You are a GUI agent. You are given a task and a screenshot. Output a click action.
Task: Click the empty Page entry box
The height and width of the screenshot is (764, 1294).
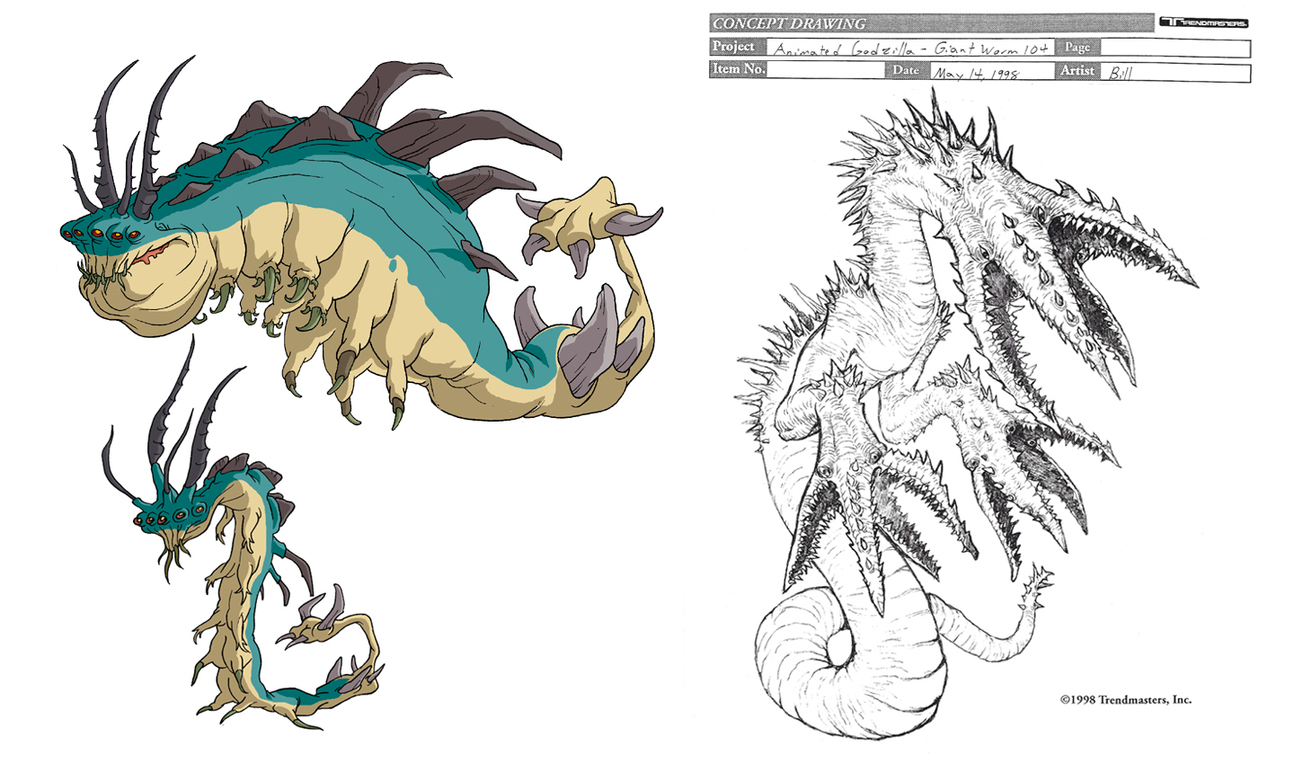[1174, 48]
